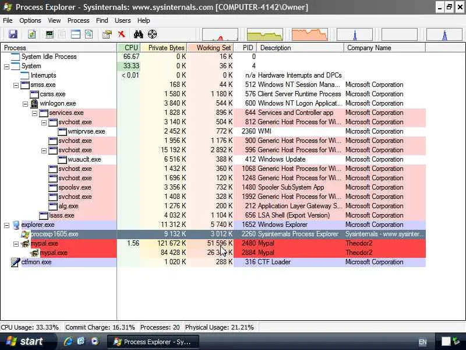Collapse the smss.exe tree node
The width and height of the screenshot is (466, 350).
point(16,85)
